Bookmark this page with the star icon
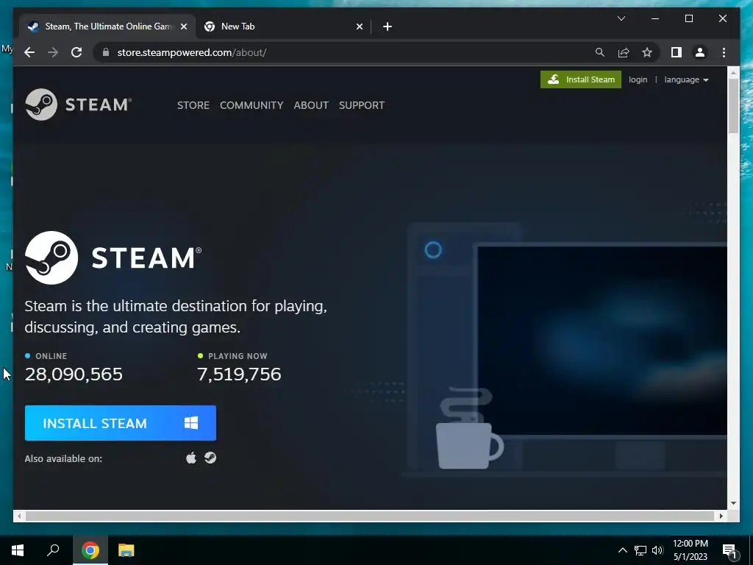753x565 pixels. click(x=647, y=52)
